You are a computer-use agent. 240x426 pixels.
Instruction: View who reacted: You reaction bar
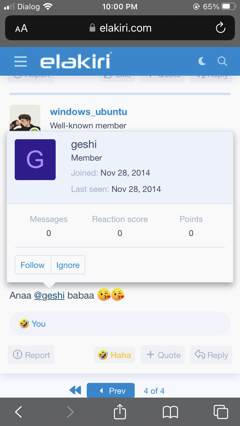[x=120, y=323]
